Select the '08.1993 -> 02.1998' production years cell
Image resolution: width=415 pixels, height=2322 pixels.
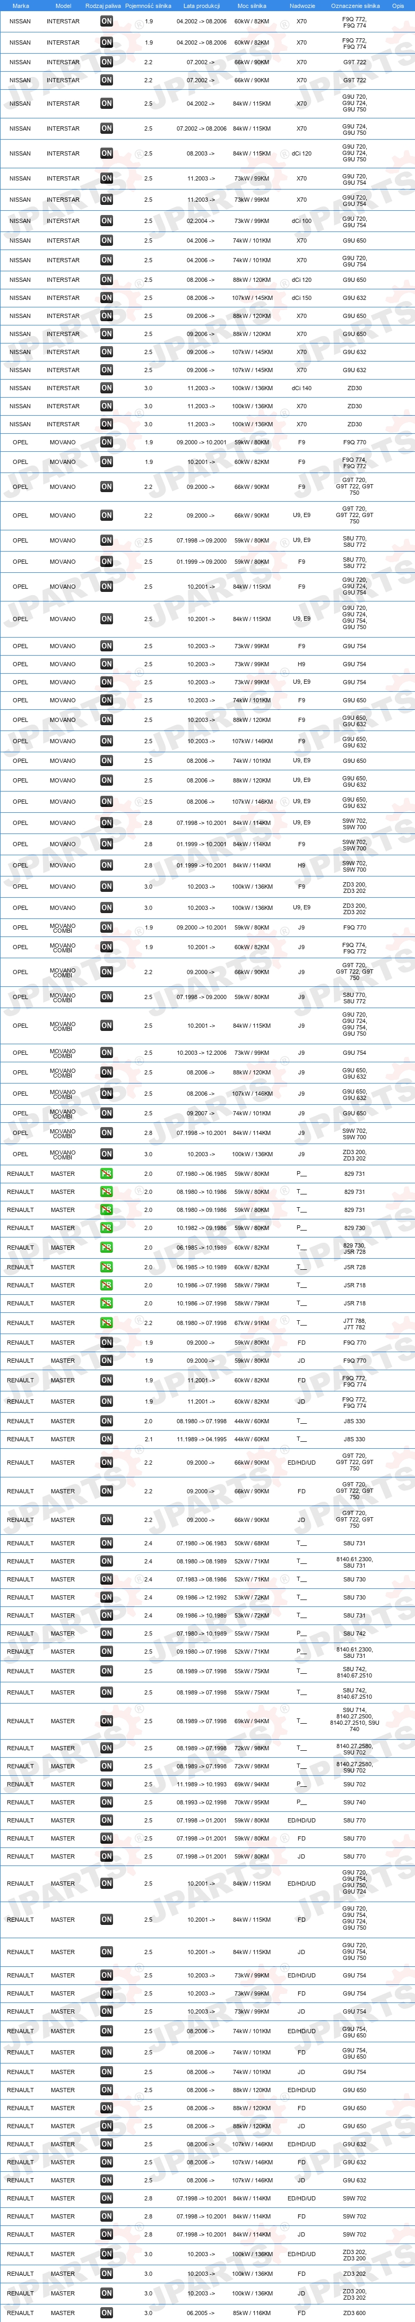coord(202,1802)
